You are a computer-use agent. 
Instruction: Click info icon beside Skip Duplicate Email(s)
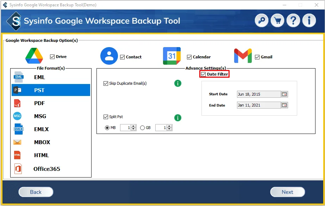[178, 83]
